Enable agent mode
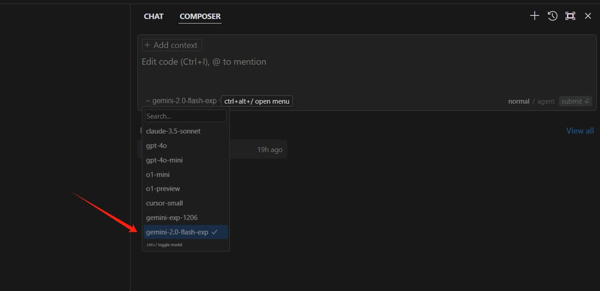Image resolution: width=600 pixels, height=291 pixels. point(546,101)
